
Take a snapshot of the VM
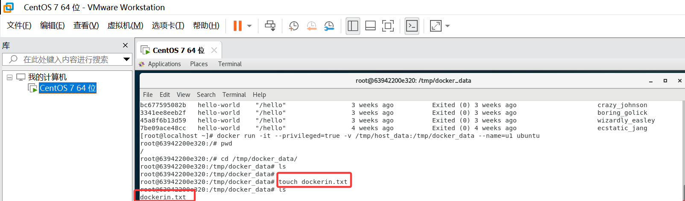click(293, 26)
